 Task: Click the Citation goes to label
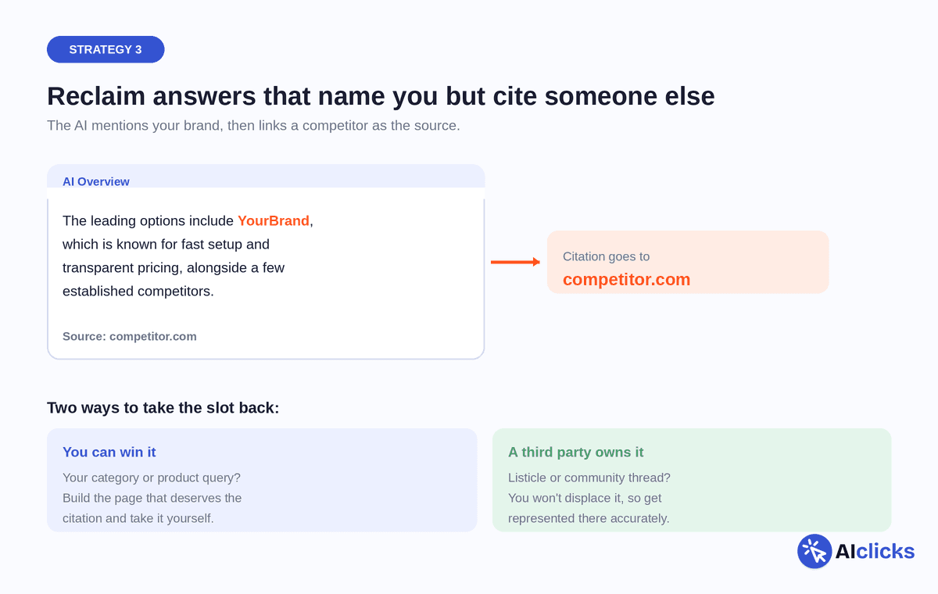pyautogui.click(x=606, y=256)
